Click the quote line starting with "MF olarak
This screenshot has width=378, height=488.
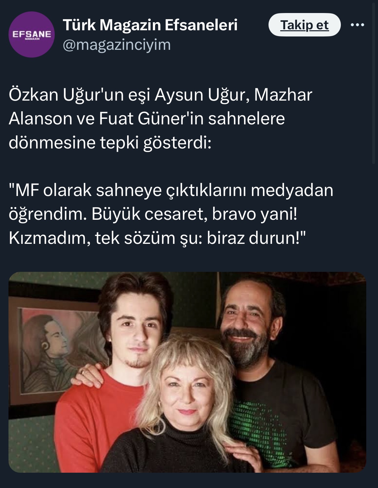(x=171, y=191)
